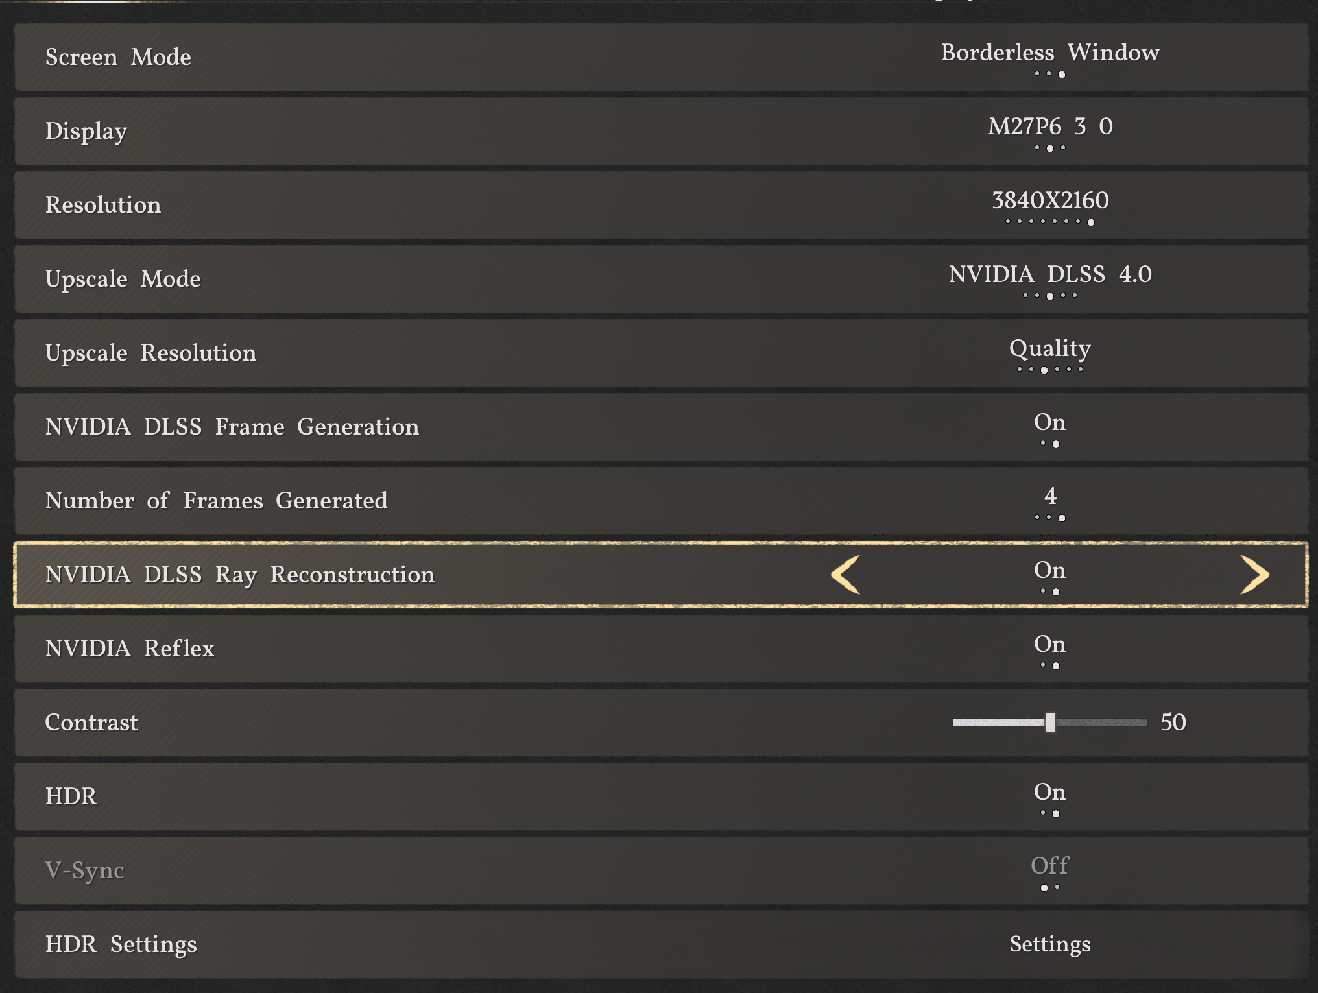Select the Display monitor setting row

pyautogui.click(x=86, y=131)
